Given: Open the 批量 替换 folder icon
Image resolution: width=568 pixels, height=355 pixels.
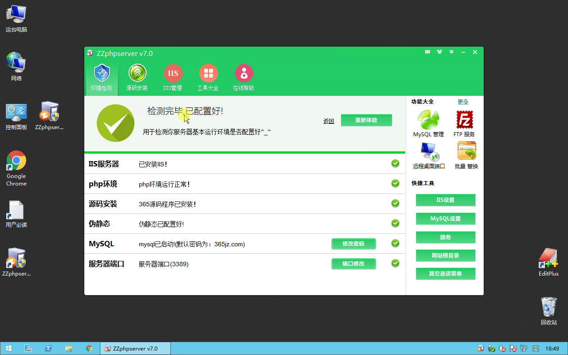Looking at the screenshot, I should coord(466,155).
